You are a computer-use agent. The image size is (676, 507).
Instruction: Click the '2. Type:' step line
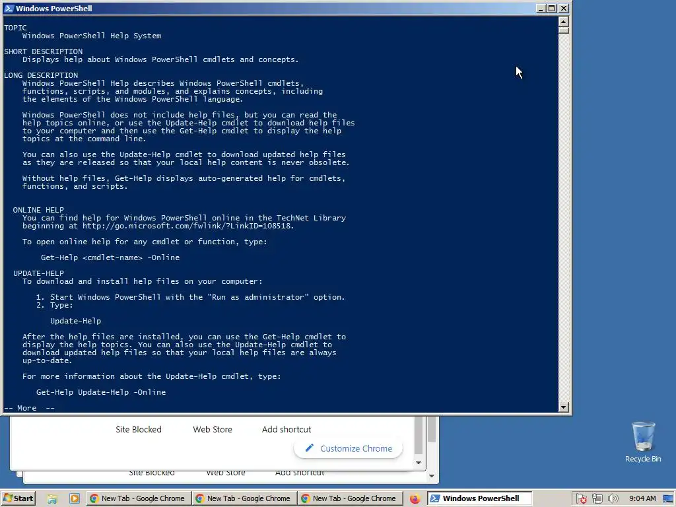55,305
